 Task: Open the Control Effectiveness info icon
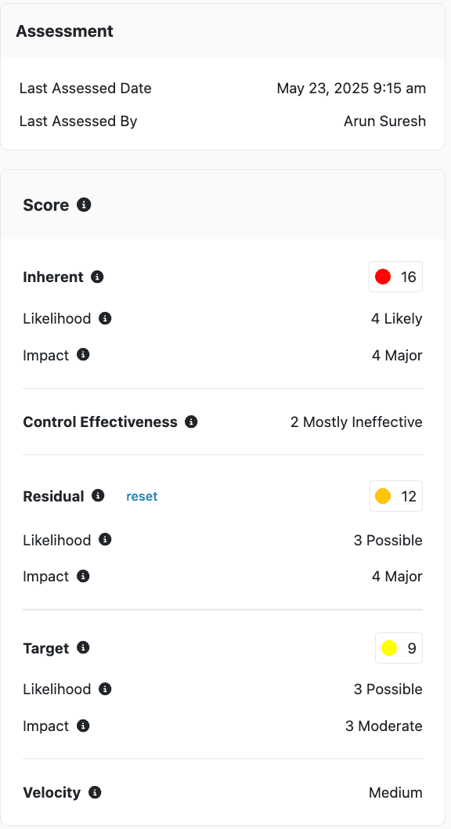[x=191, y=422]
